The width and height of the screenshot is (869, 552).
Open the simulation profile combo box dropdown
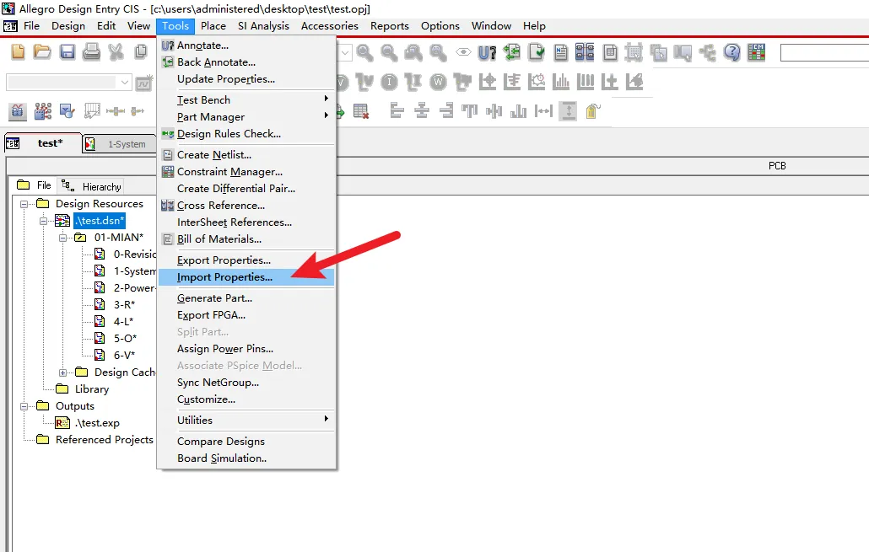click(x=125, y=83)
